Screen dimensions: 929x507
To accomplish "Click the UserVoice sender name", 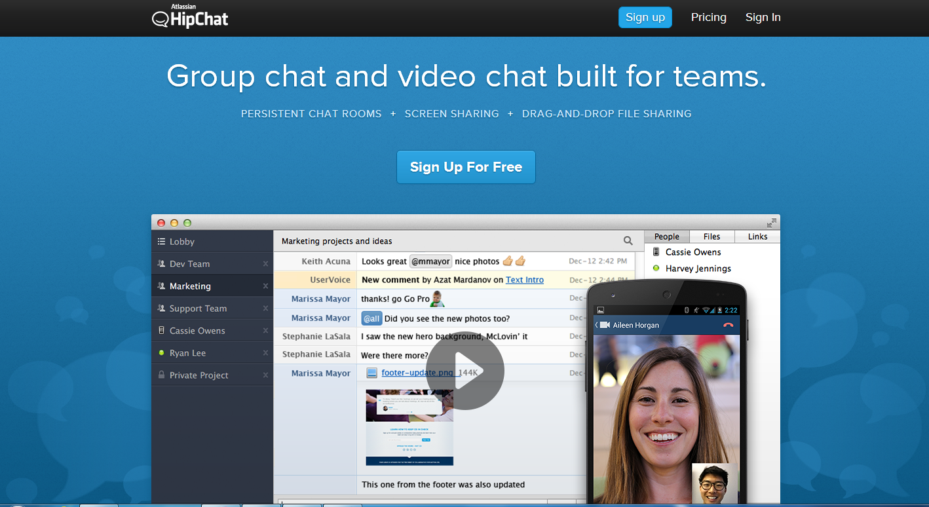I will click(x=330, y=280).
